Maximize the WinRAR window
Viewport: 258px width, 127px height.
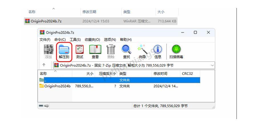point(195,32)
